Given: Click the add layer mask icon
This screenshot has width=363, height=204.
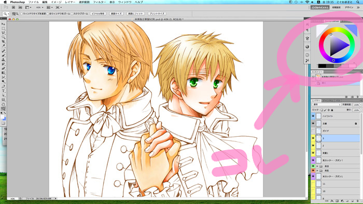Looking at the screenshot, I should click(337, 201).
